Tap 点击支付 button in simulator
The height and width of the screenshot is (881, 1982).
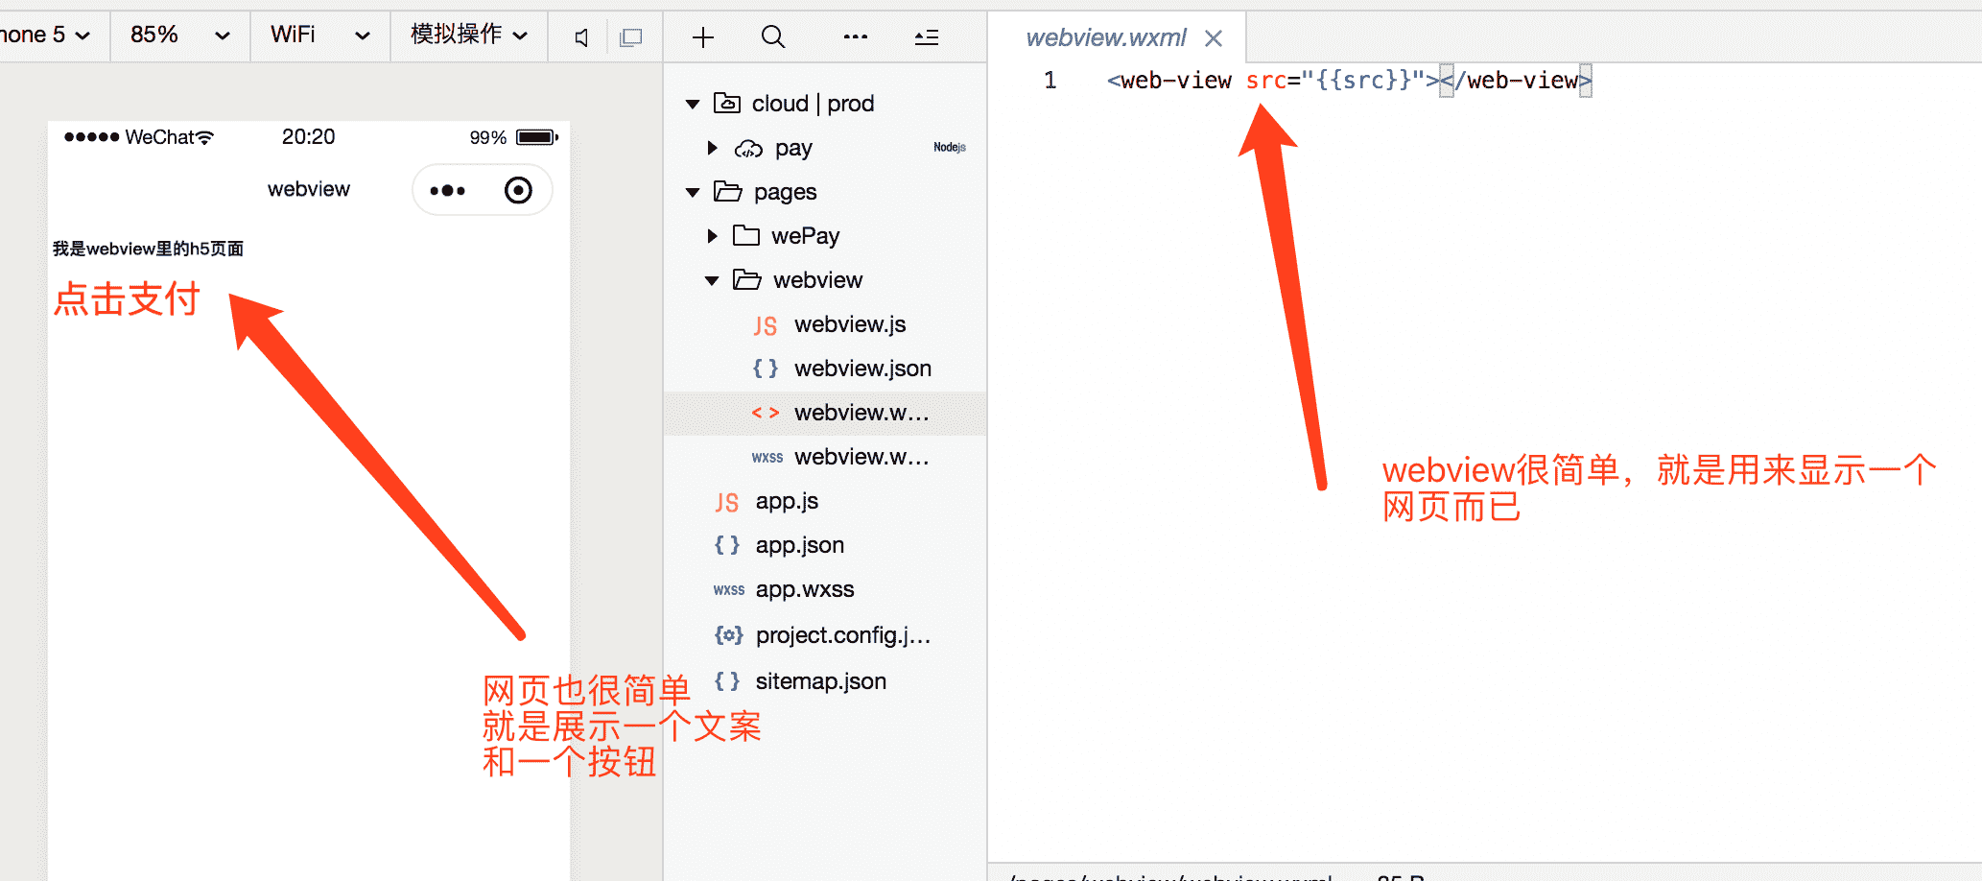click(127, 298)
